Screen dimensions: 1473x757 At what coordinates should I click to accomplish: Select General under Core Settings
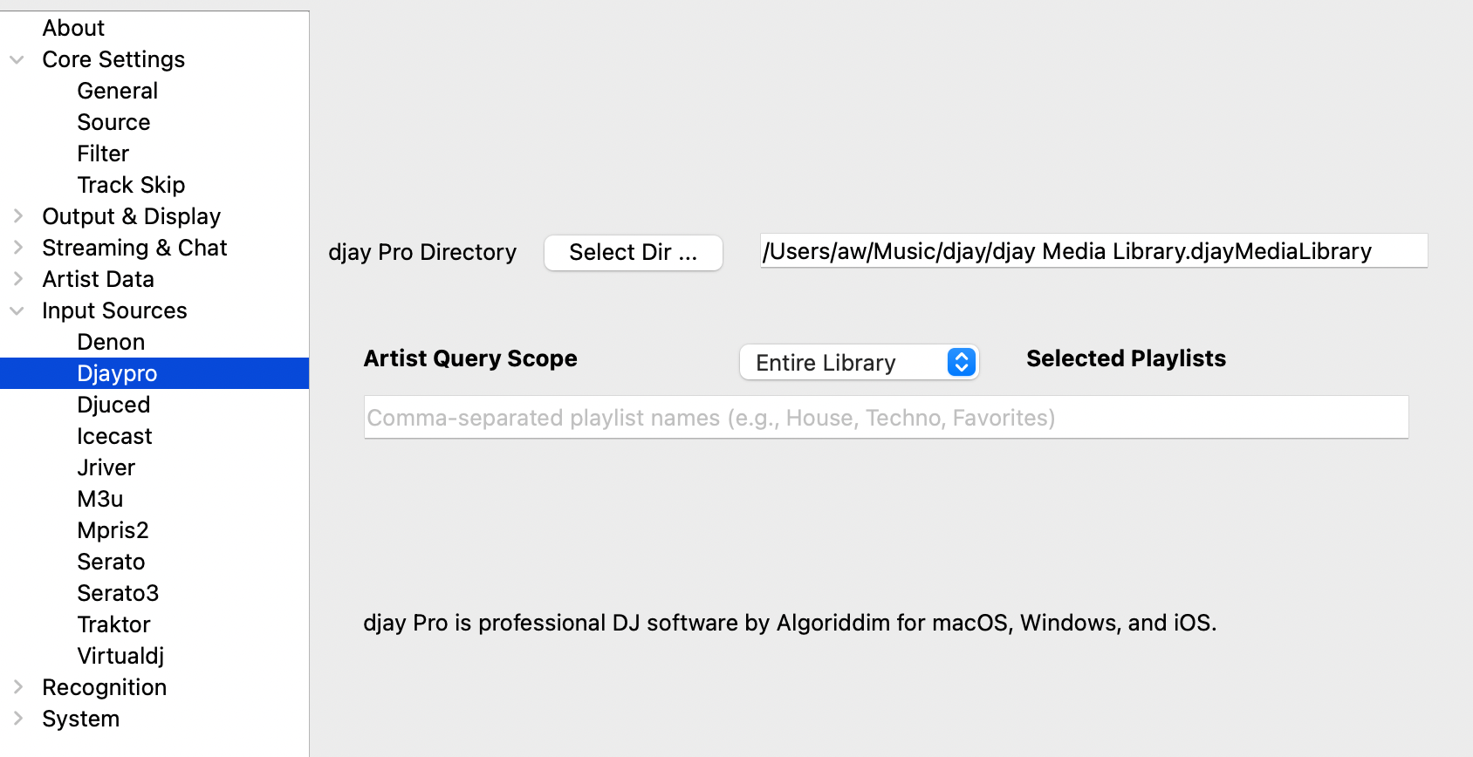117,91
